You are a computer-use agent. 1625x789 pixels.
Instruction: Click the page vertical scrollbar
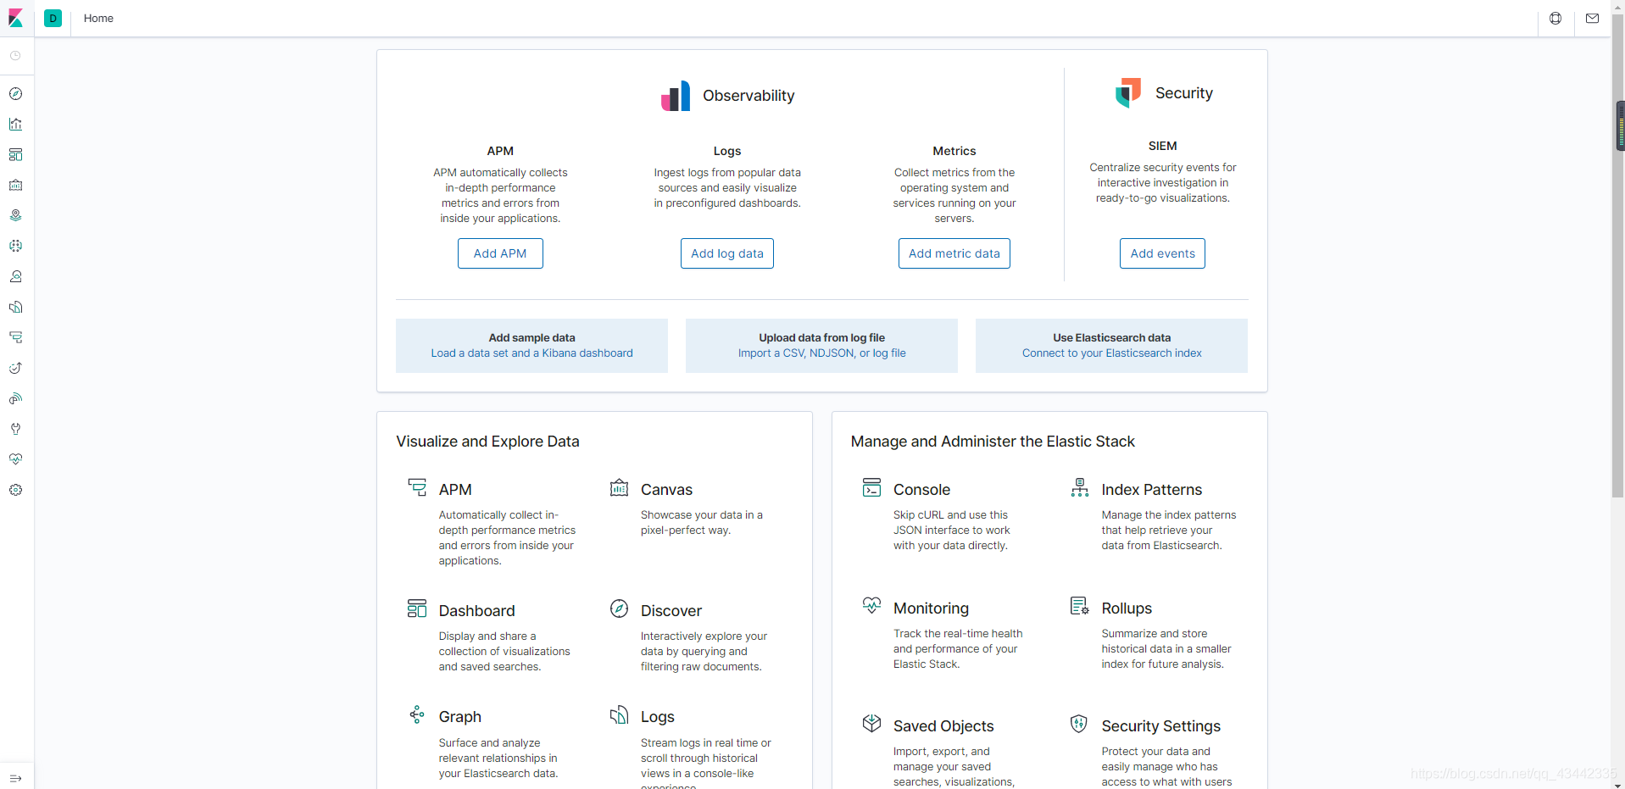(x=1617, y=254)
